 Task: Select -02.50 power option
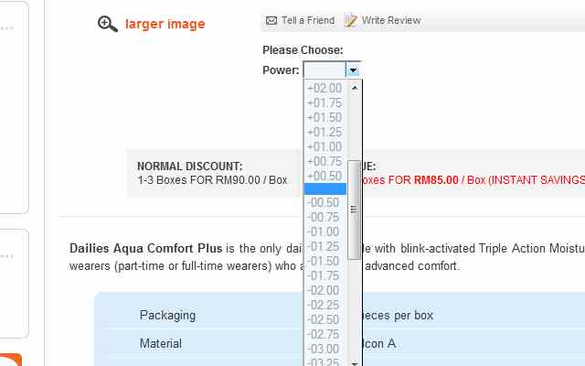pyautogui.click(x=325, y=319)
